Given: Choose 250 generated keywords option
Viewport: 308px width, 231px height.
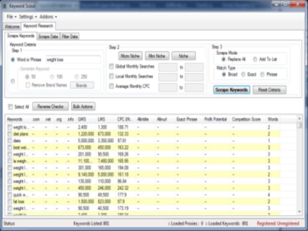Looking at the screenshot, I should click(x=77, y=77).
